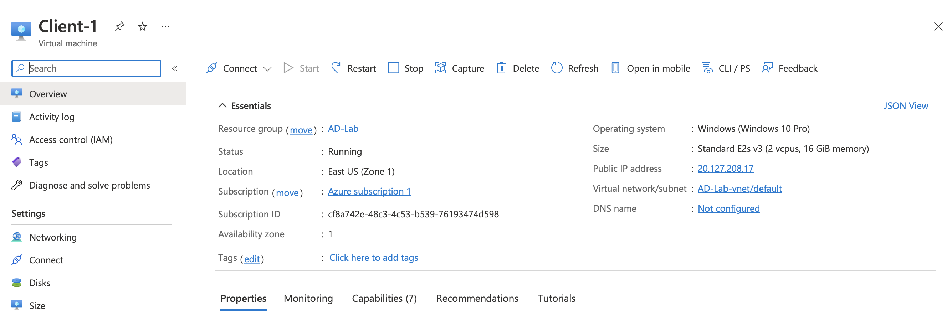Collapse the Essentials section chevron

tap(222, 105)
